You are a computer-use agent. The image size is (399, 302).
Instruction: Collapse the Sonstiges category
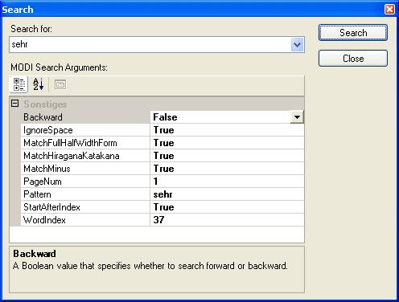15,104
